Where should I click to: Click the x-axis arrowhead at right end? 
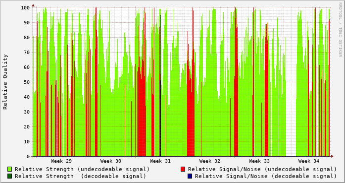(332, 156)
